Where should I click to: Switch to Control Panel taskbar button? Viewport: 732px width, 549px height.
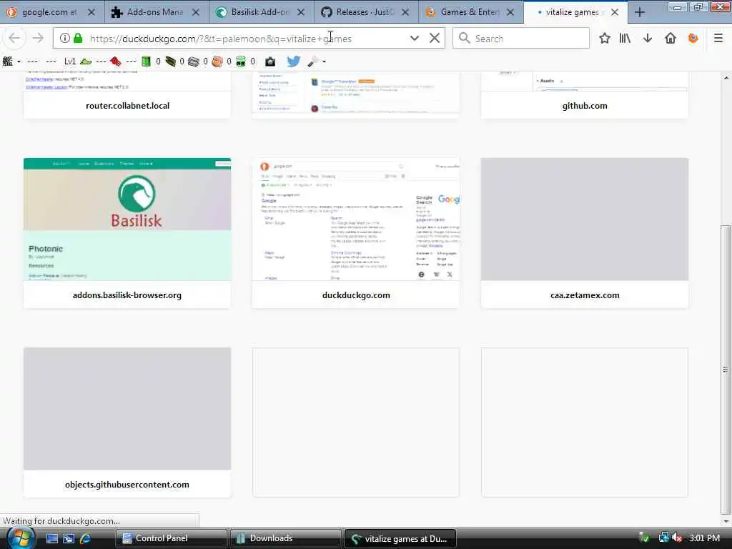(171, 538)
